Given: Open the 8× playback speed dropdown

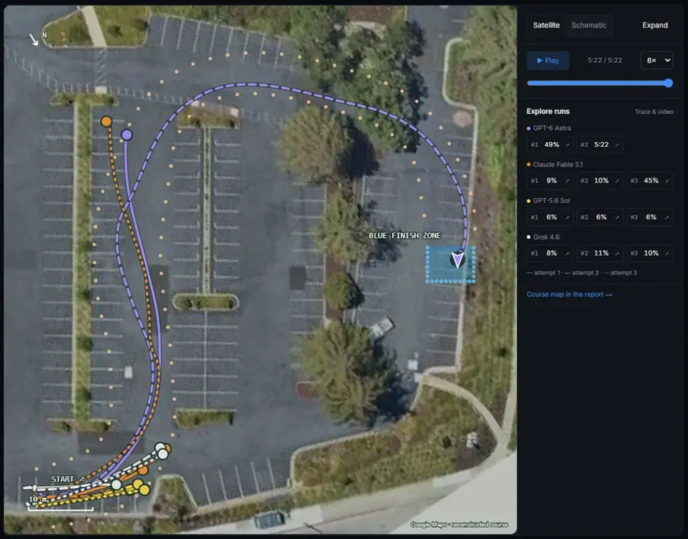Looking at the screenshot, I should point(656,60).
